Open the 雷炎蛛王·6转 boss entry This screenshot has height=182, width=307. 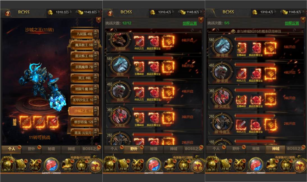84,56
